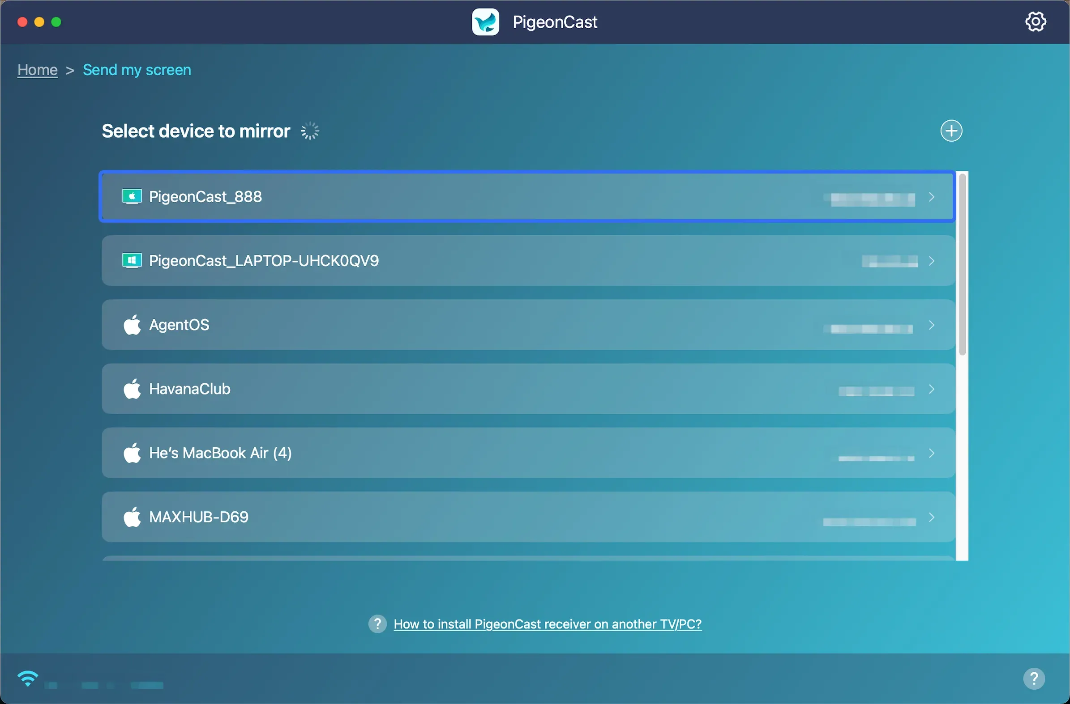Expand the HavanaClub row chevron
Screen dimensions: 1070x704
932,389
